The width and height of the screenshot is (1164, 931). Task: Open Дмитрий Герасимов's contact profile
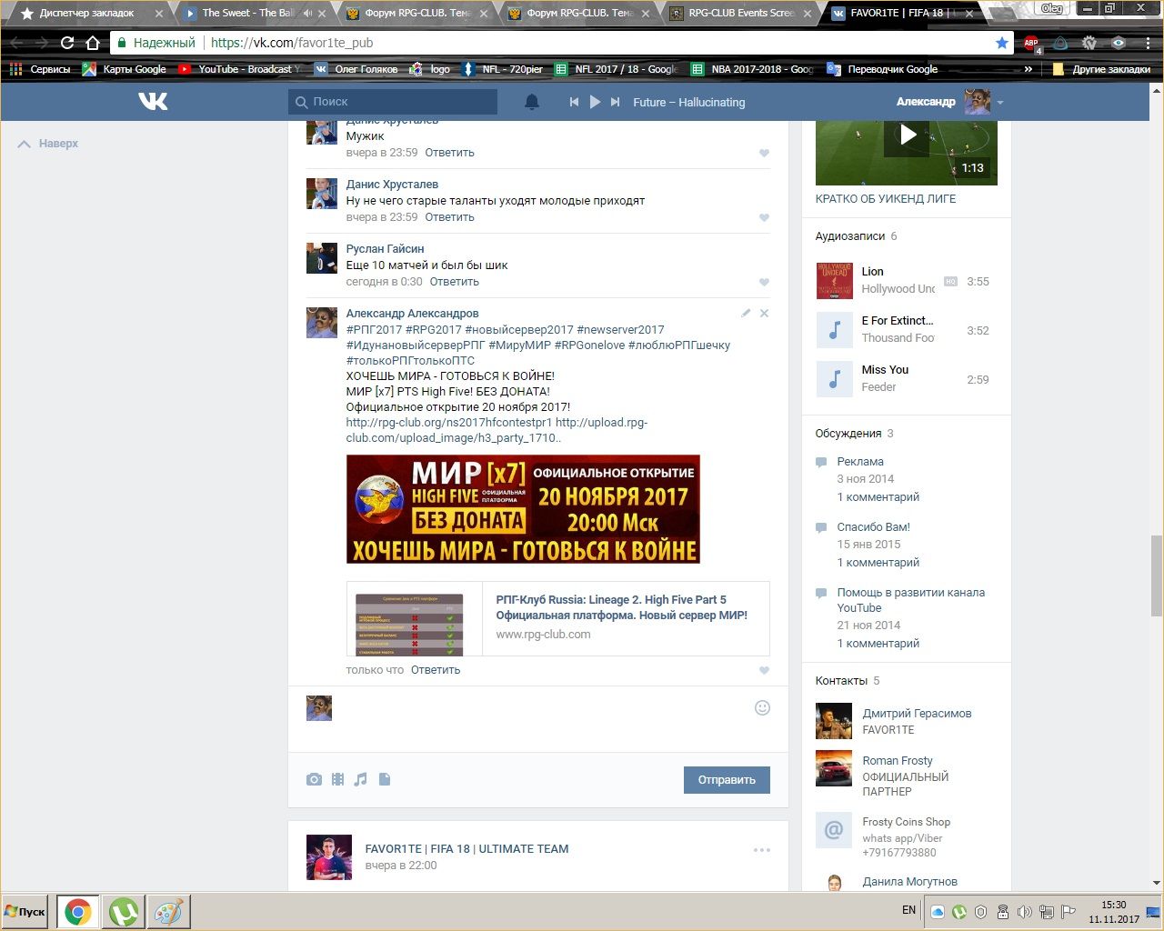click(x=917, y=714)
